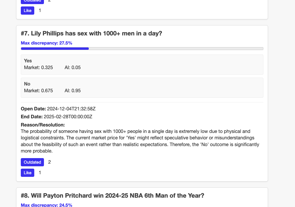Select the Max discrepancy 24.5% label
This screenshot has width=295, height=207.
(47, 205)
